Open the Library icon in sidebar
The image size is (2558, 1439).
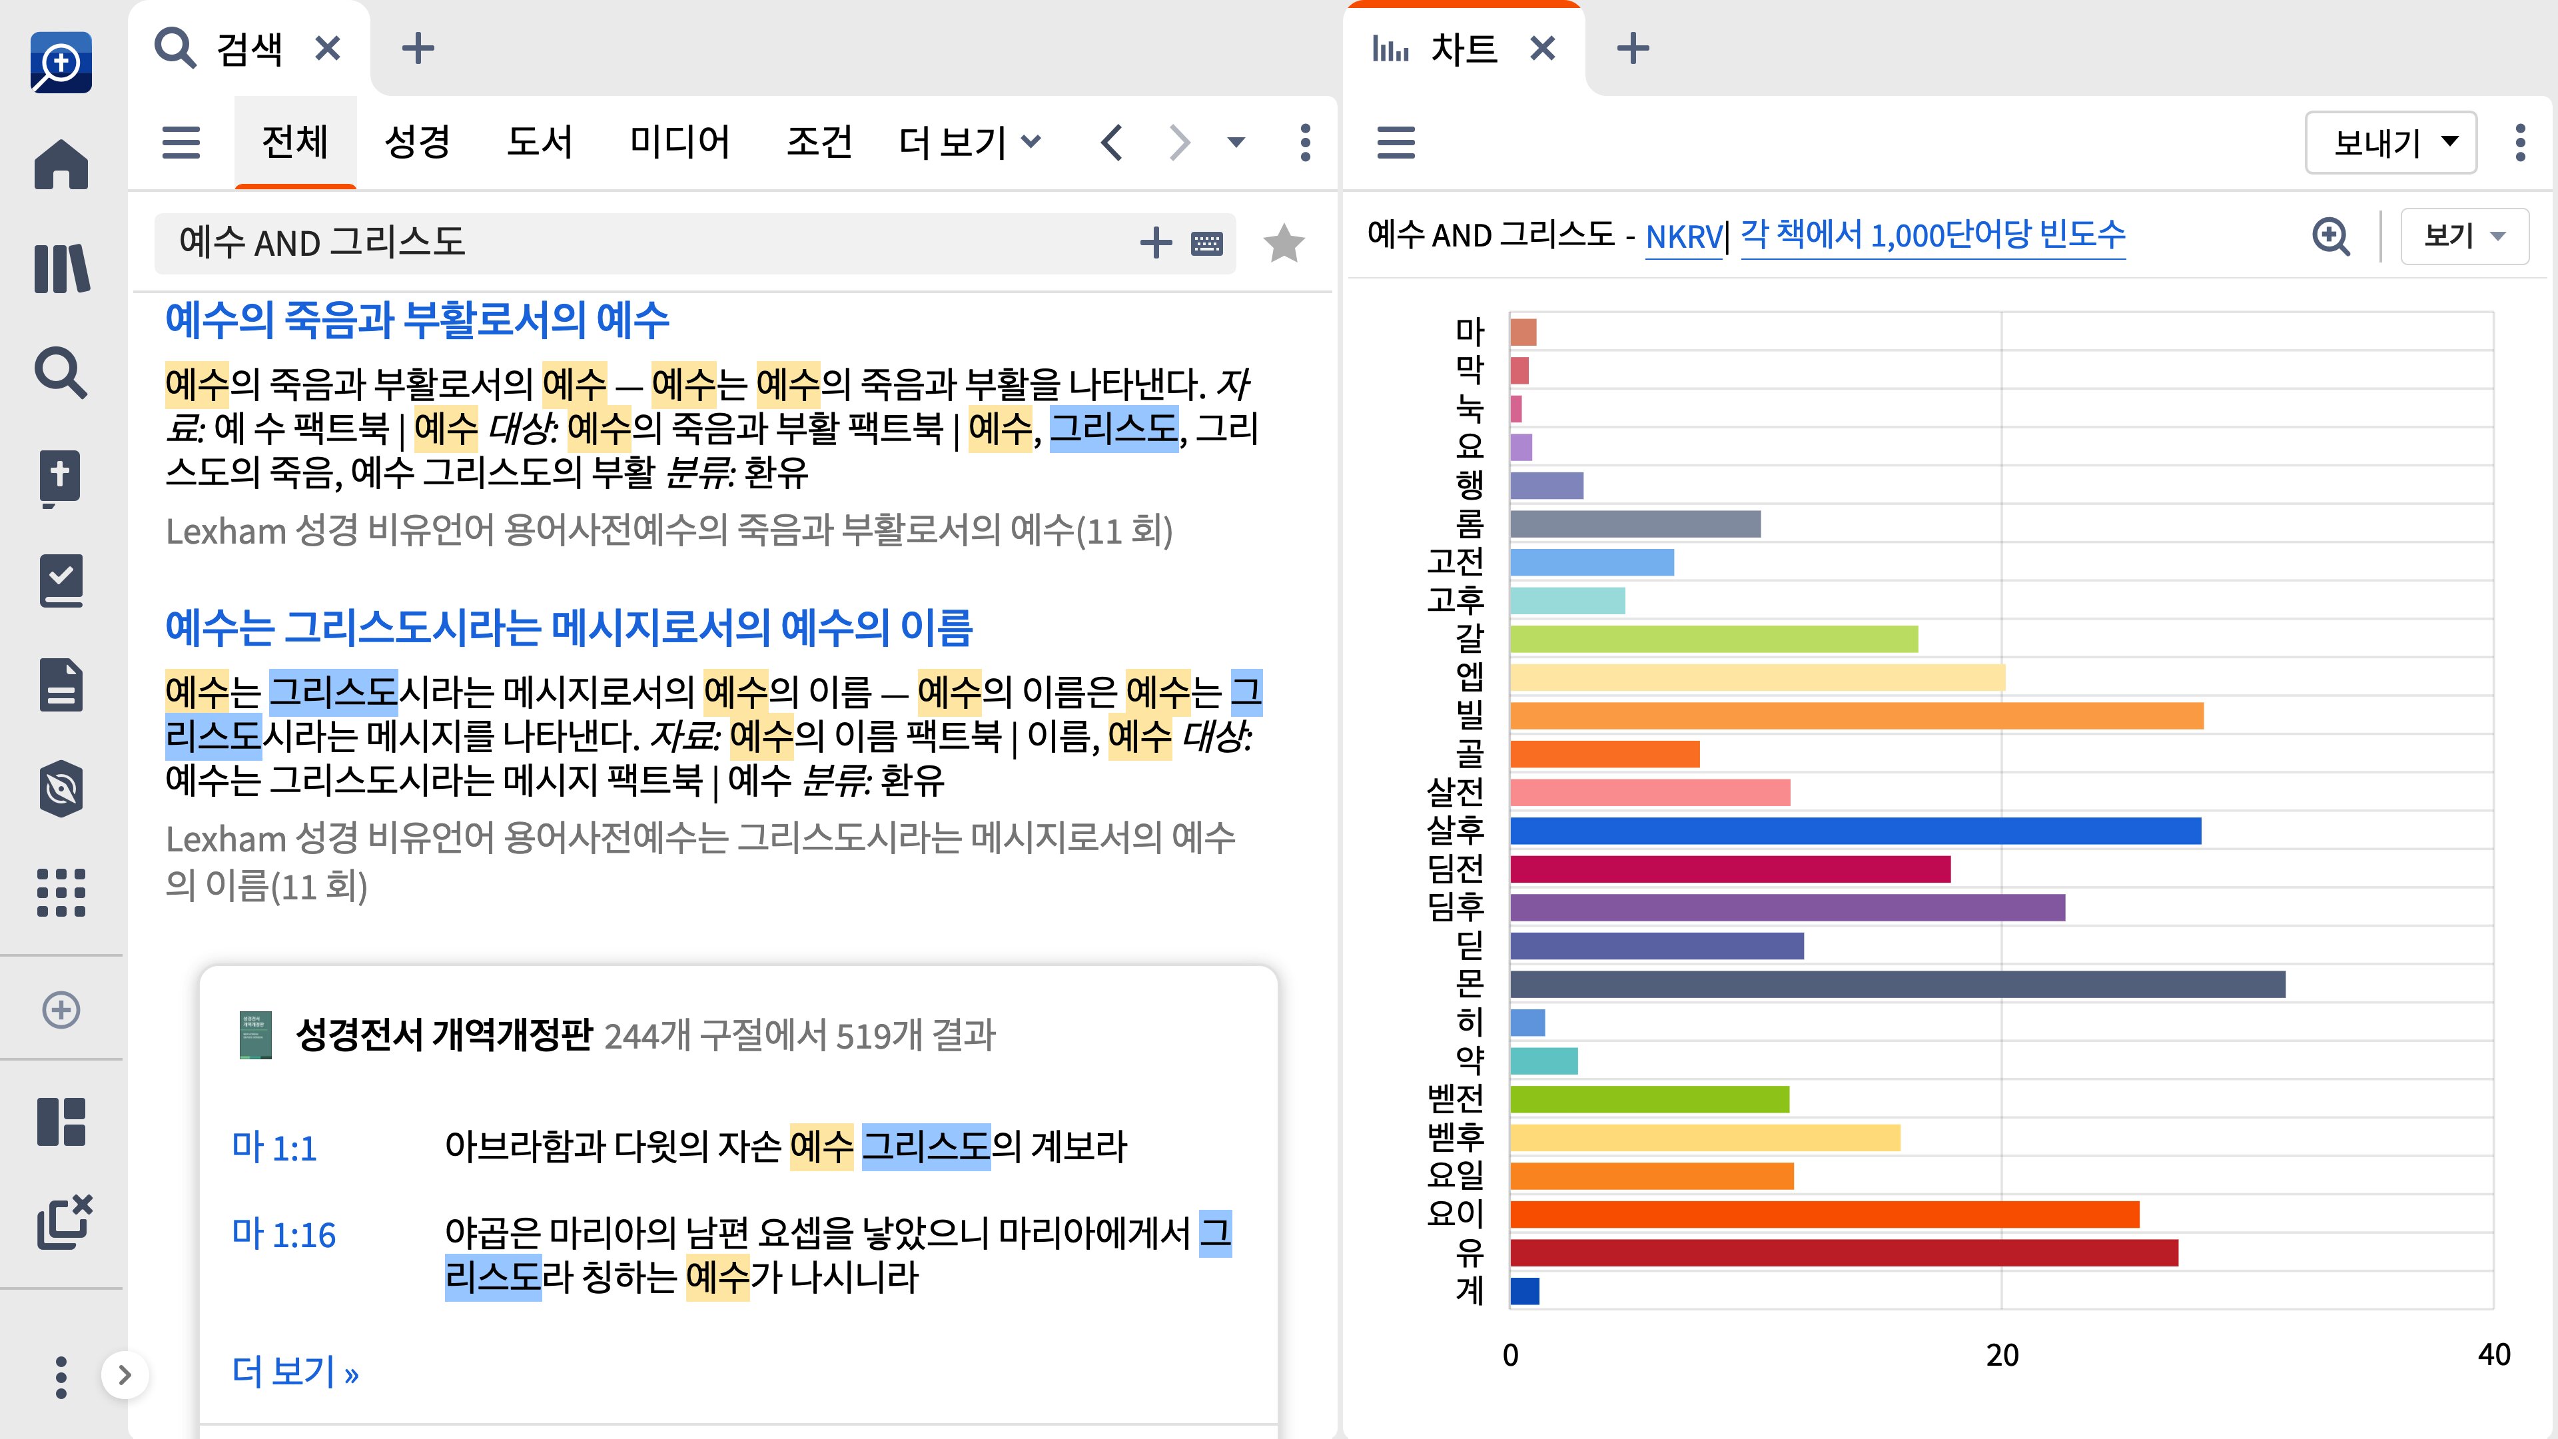coord(61,268)
